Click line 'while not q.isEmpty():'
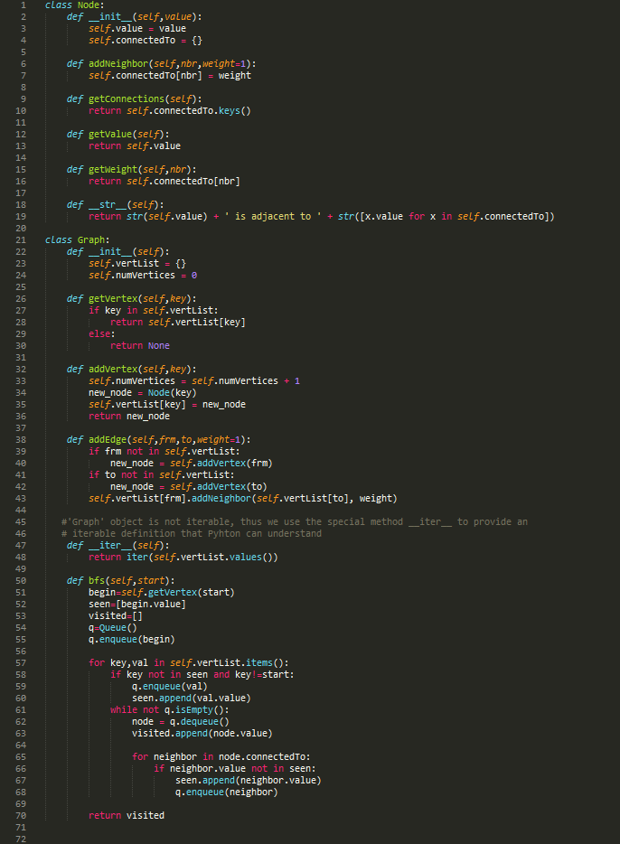This screenshot has width=620, height=844. 170,710
